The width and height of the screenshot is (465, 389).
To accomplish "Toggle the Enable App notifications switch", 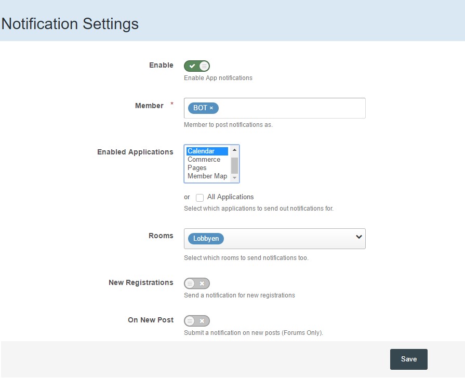I will [x=196, y=66].
